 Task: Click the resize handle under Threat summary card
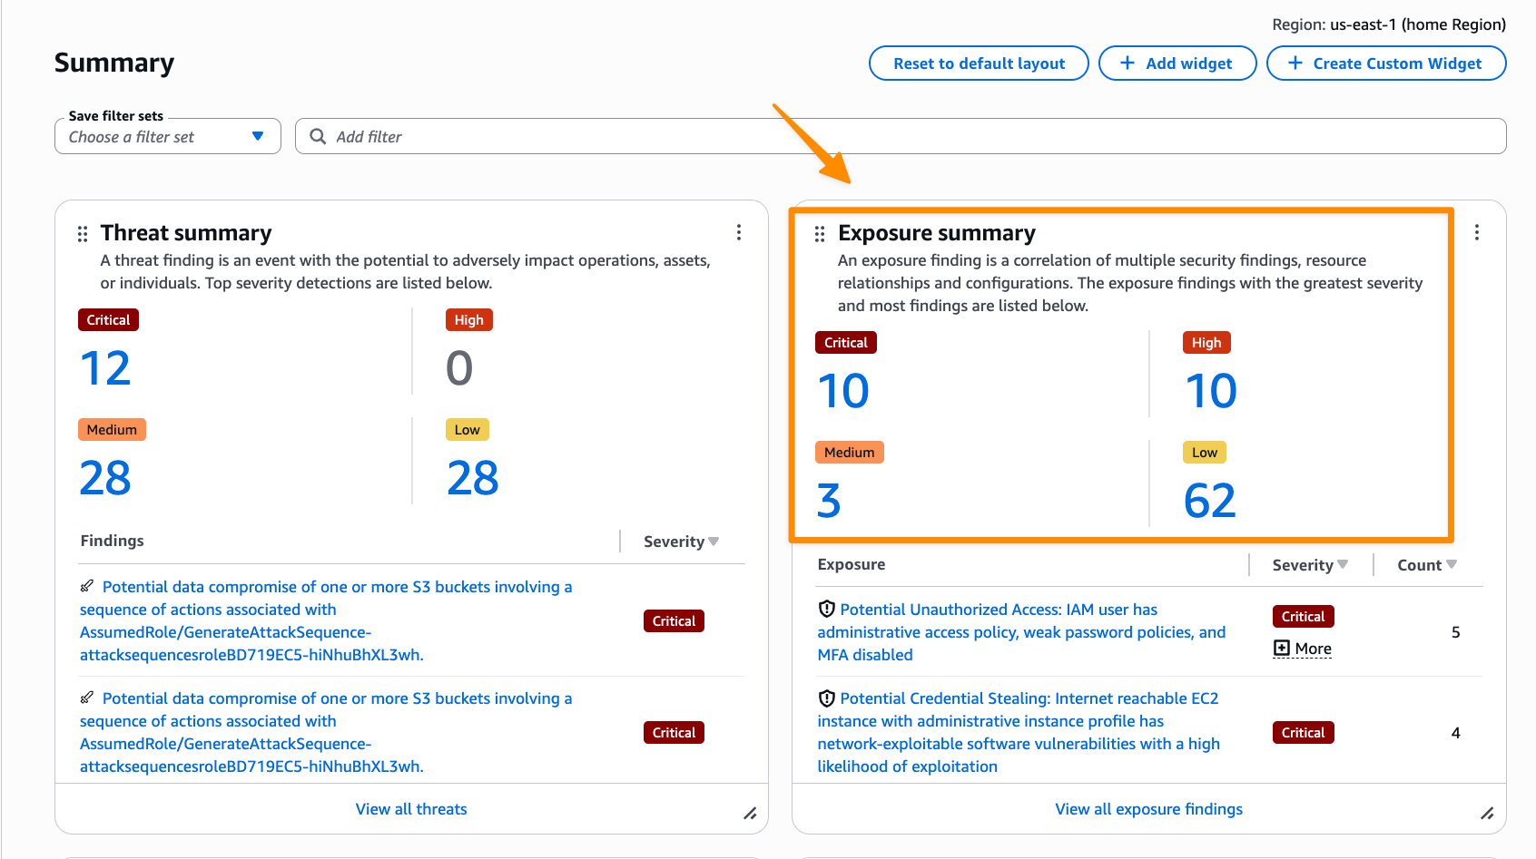(751, 815)
